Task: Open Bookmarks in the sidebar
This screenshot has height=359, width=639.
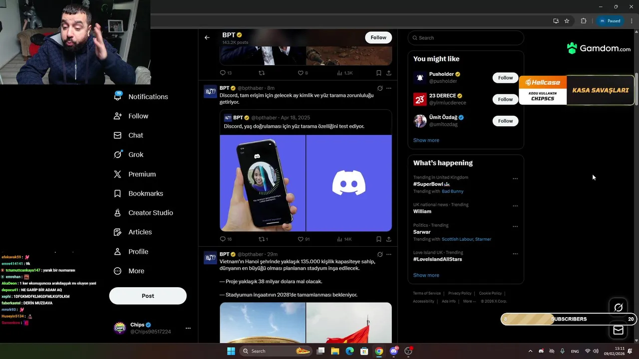Action: pos(139,193)
